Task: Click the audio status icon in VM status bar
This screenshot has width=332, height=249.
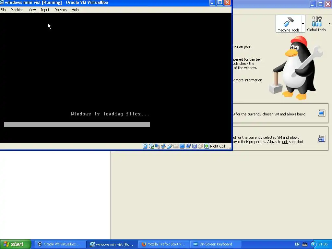Action: 157,146
